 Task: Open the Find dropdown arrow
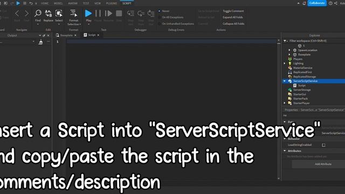(x=38, y=24)
